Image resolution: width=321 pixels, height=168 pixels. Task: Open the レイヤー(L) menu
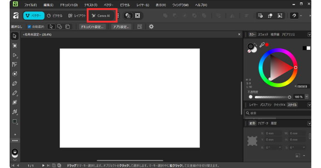(x=143, y=5)
